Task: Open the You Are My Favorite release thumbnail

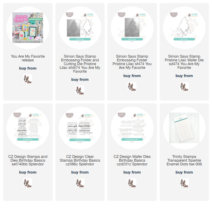Action: click(28, 28)
